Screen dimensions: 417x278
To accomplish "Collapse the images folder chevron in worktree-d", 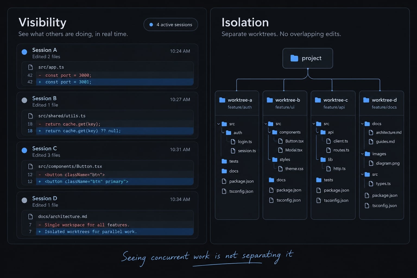I will 362,154.
